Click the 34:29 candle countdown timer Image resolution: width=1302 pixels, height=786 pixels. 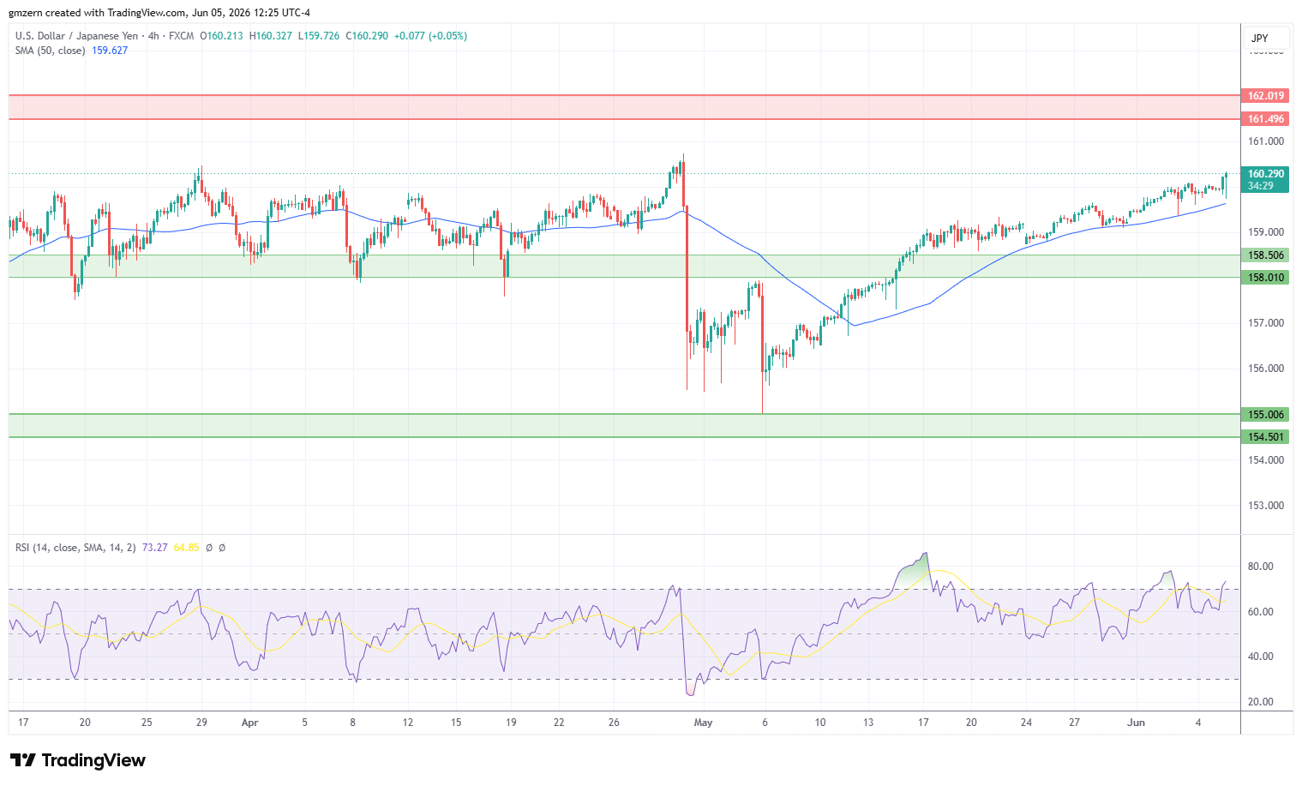pyautogui.click(x=1261, y=186)
